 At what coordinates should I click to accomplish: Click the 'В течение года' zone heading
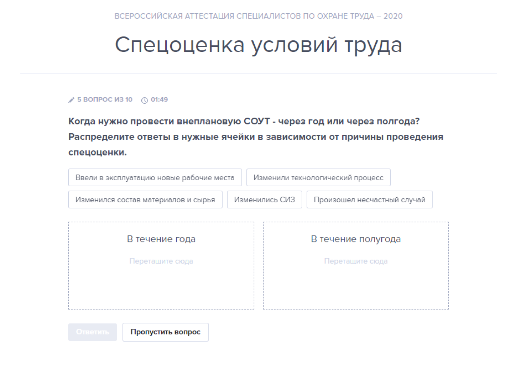pyautogui.click(x=161, y=239)
